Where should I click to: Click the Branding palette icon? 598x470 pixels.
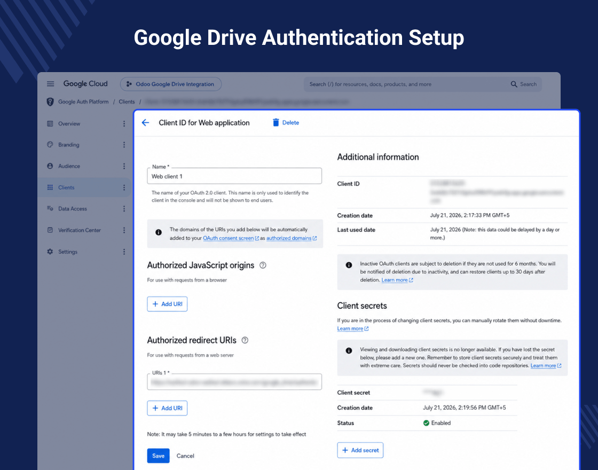(50, 145)
